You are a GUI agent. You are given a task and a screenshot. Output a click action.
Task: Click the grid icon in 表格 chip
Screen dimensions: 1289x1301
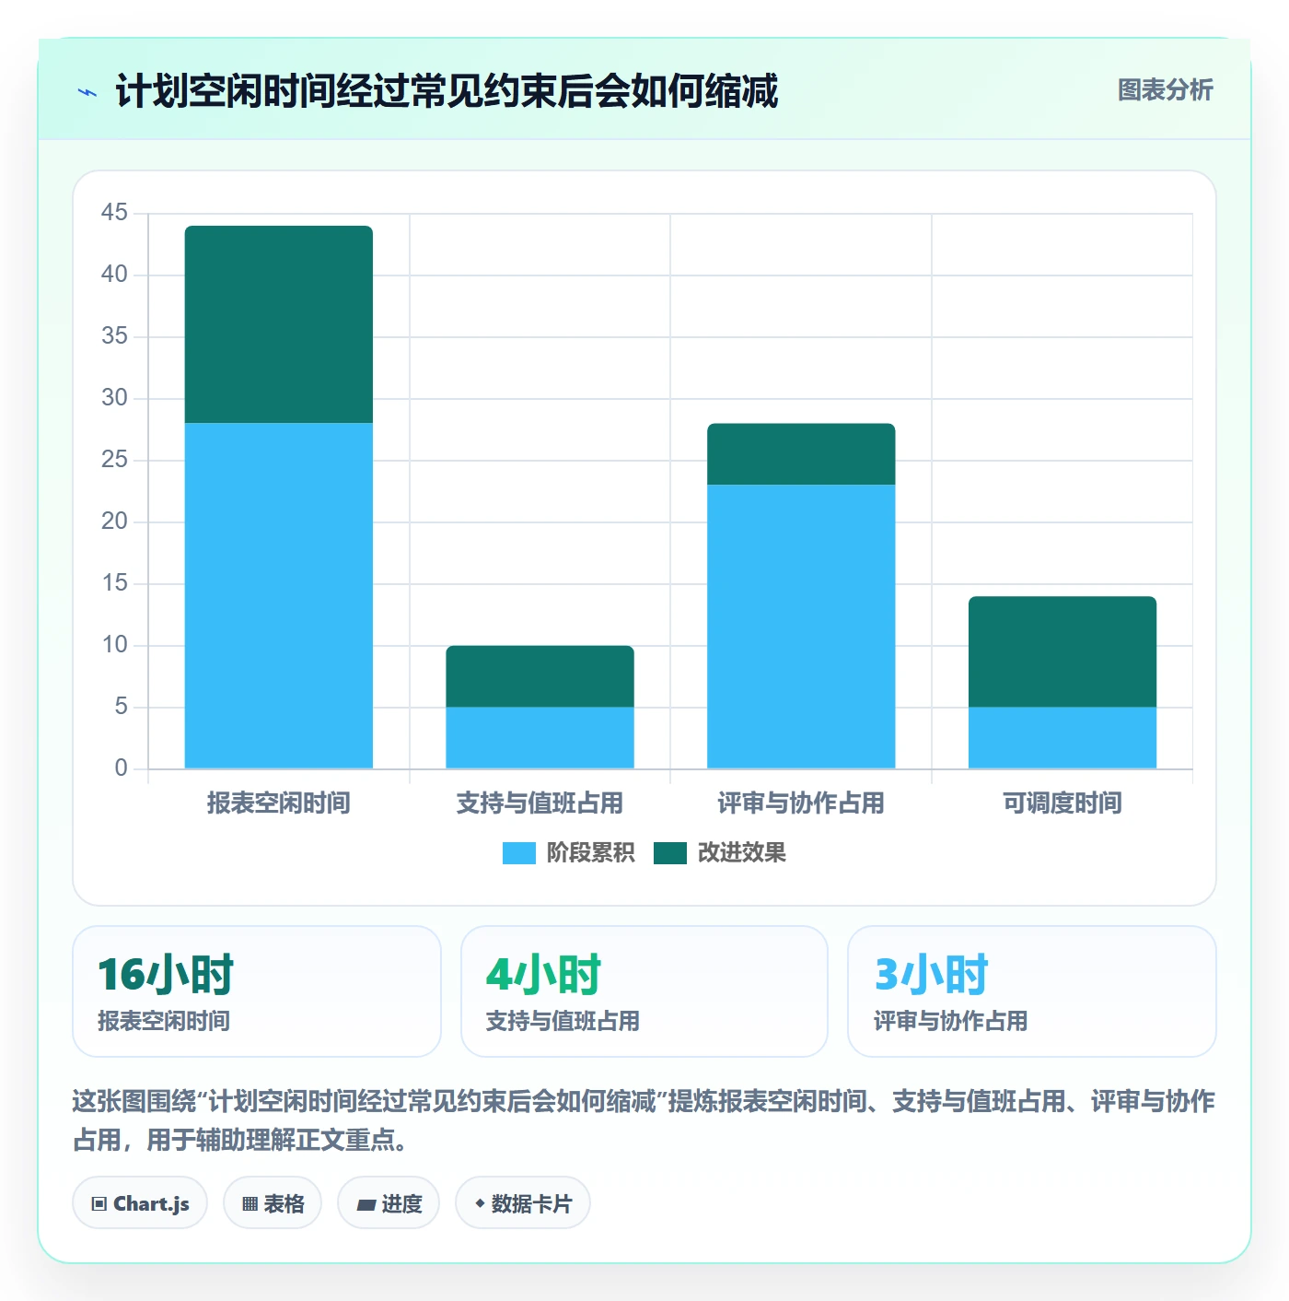[x=250, y=1204]
